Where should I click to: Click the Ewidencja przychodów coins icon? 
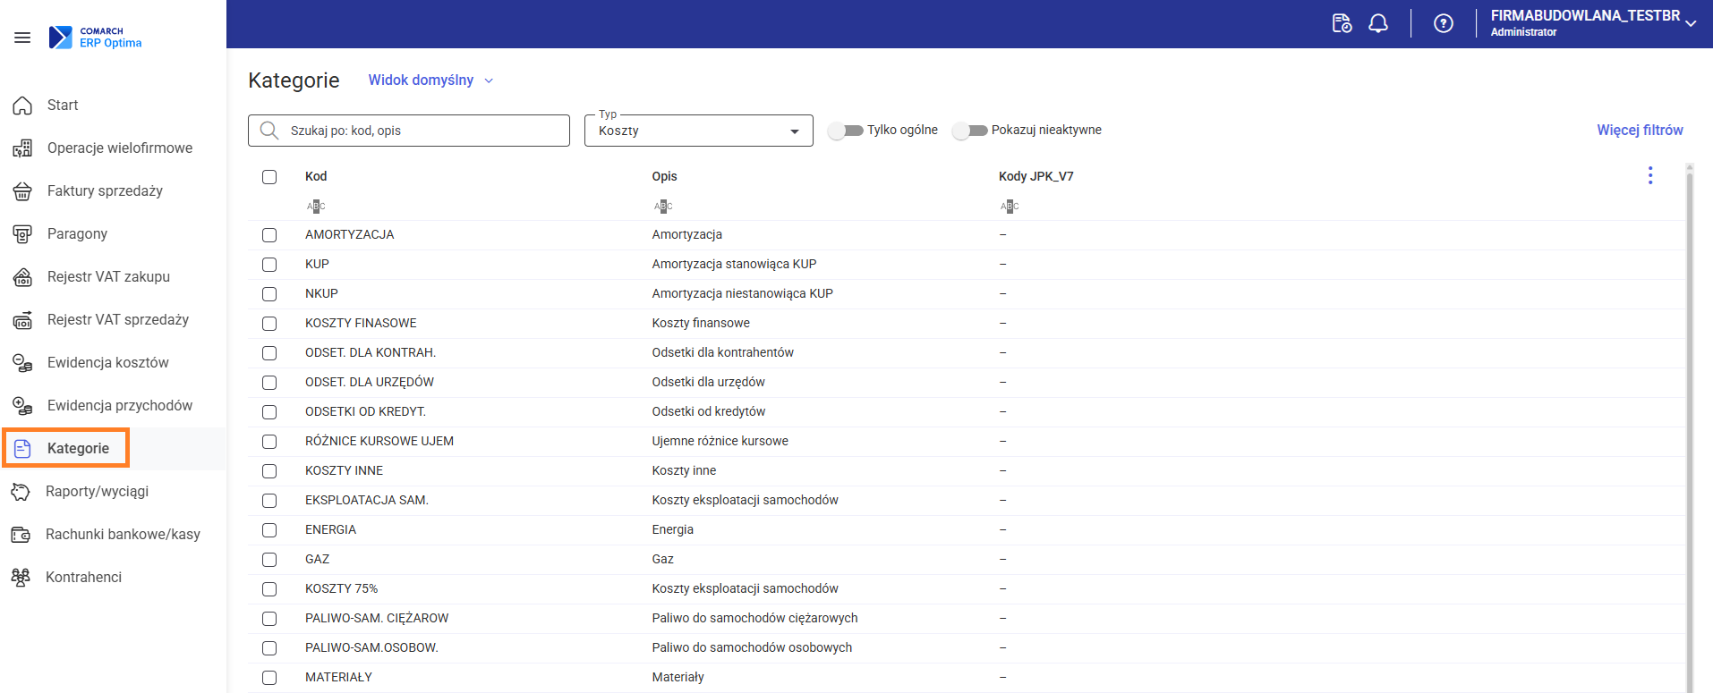pos(22,406)
